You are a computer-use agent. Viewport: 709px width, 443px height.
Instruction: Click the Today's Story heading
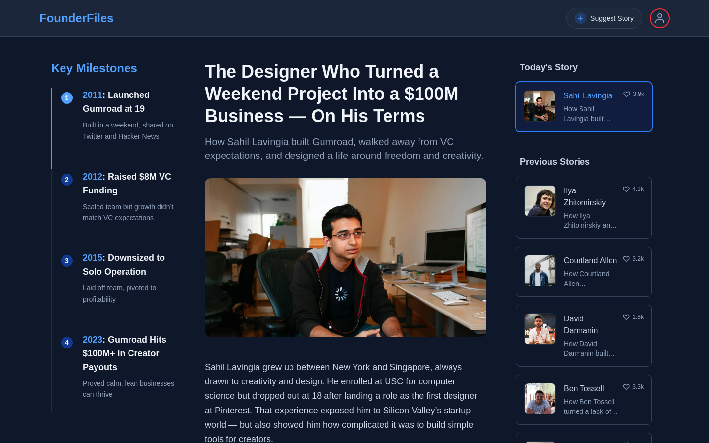[x=548, y=67]
